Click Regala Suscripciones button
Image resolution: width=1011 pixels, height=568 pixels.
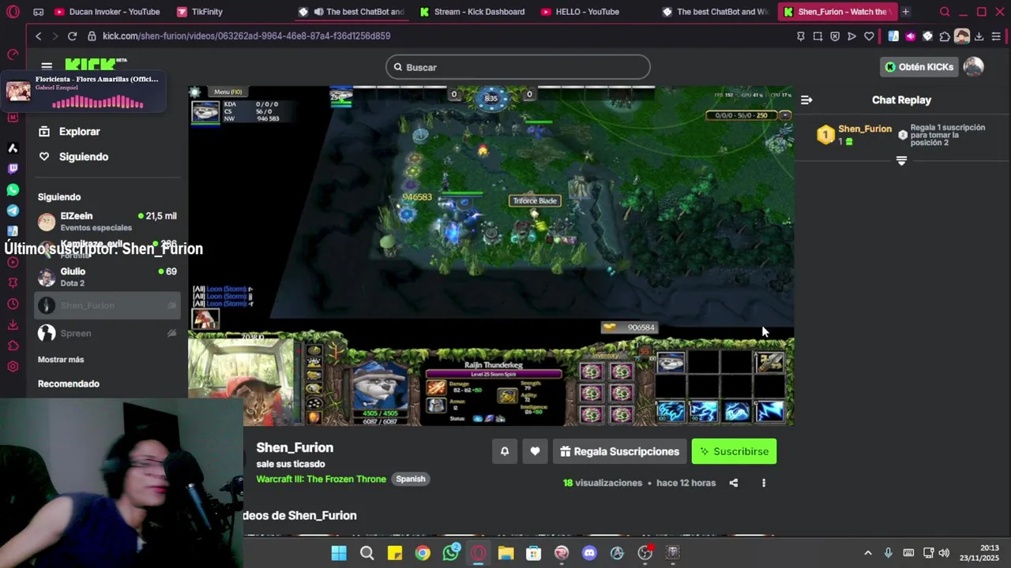(x=619, y=451)
